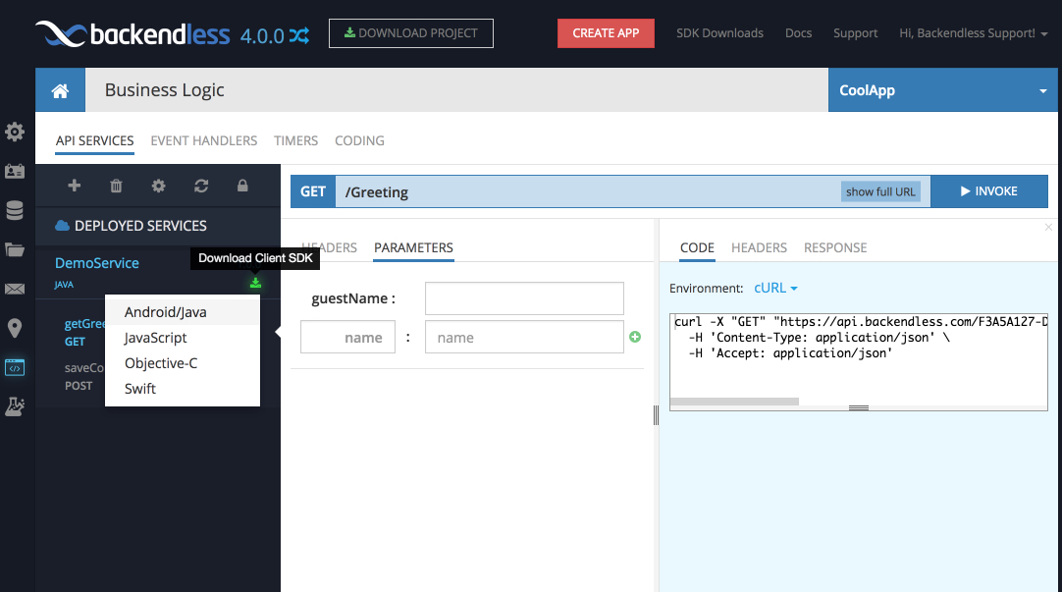
Task: Refresh services list icon
Action: (x=201, y=186)
